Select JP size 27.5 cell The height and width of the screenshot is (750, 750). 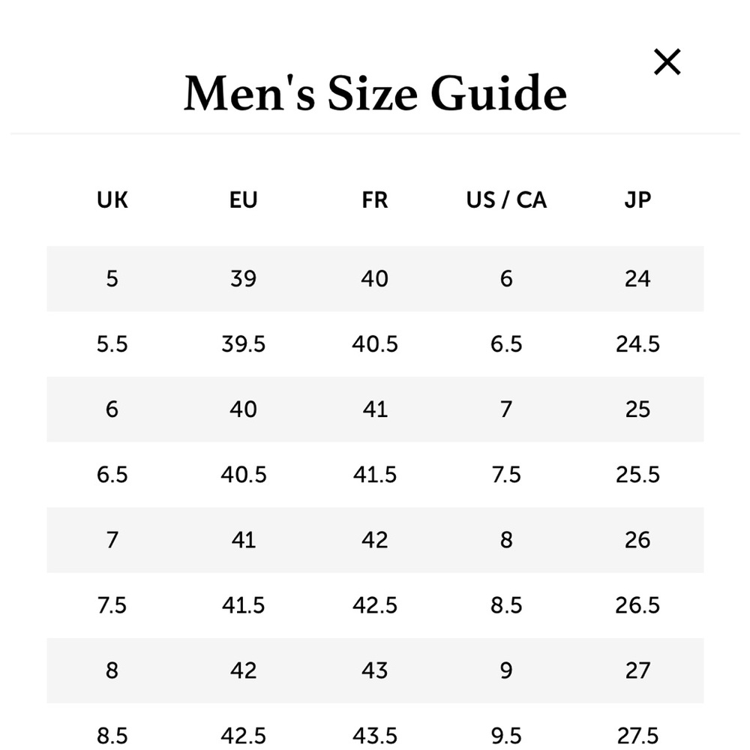coord(637,735)
